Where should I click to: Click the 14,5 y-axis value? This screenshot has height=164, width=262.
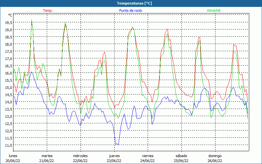pyautogui.click(x=8, y=94)
